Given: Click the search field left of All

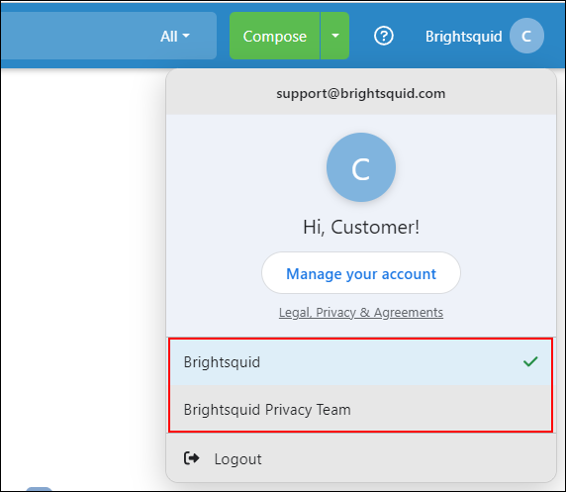Looking at the screenshot, I should coord(77,36).
